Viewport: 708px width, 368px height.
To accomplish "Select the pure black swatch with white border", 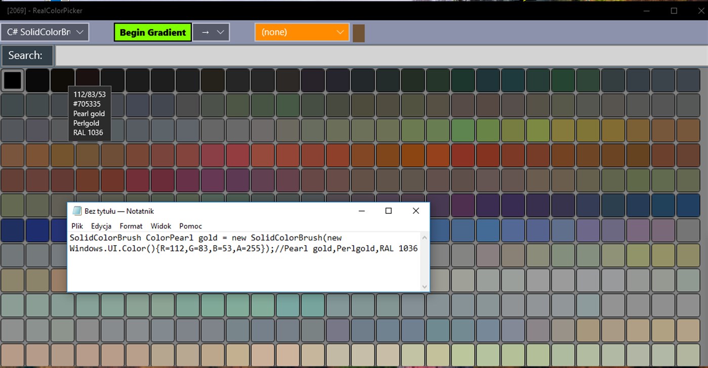I will click(13, 80).
